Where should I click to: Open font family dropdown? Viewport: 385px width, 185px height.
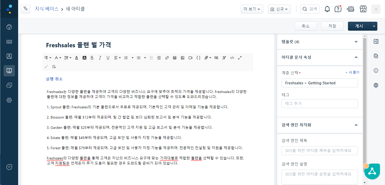tap(58, 58)
